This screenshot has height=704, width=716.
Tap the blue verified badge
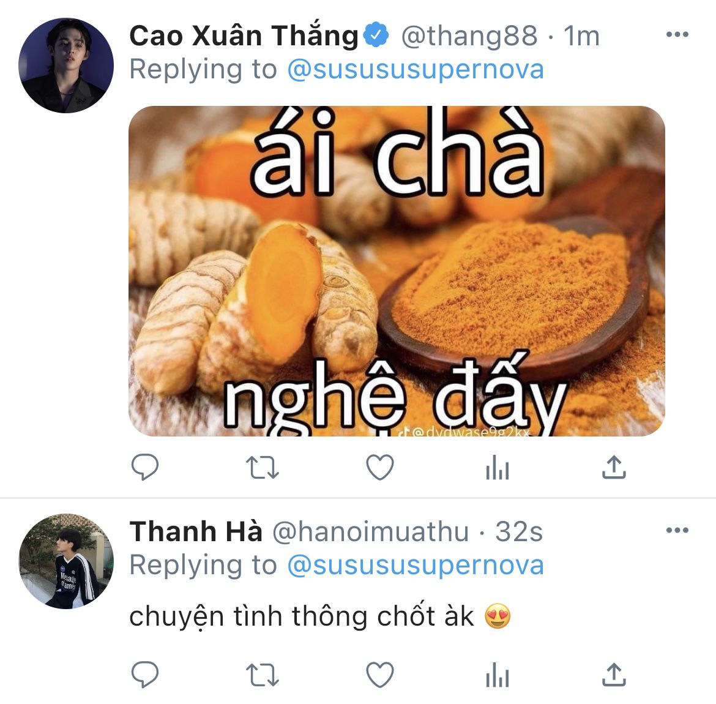point(376,35)
